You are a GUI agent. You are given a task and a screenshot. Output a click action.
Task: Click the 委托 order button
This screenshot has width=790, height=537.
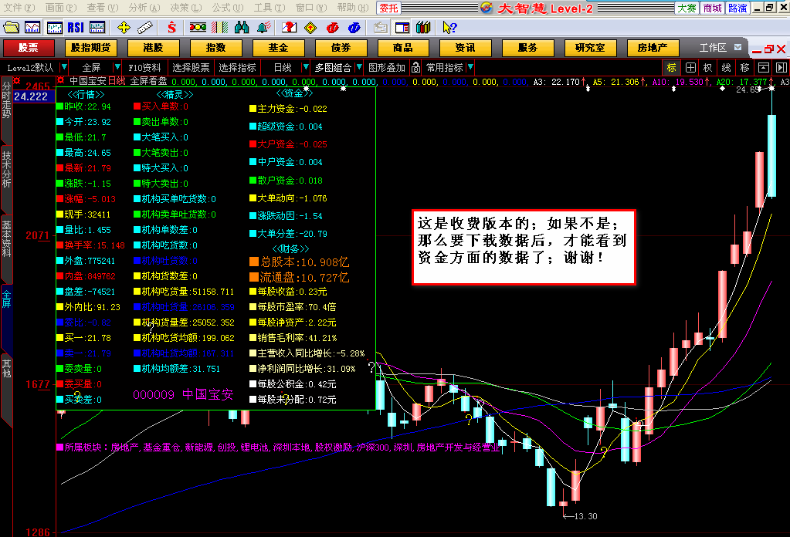388,8
